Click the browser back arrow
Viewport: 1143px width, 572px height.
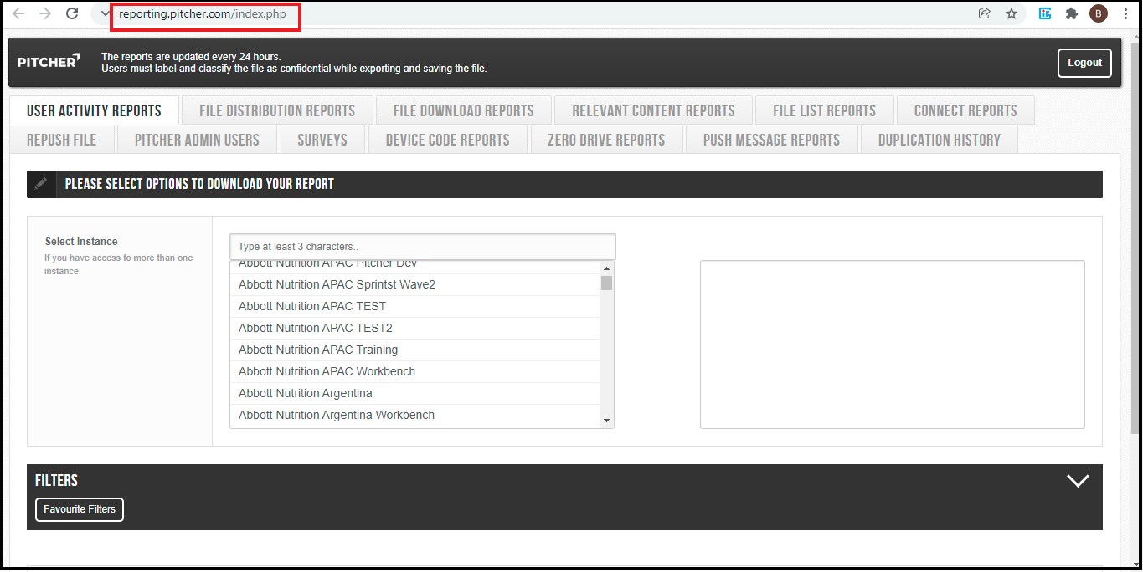pos(18,13)
